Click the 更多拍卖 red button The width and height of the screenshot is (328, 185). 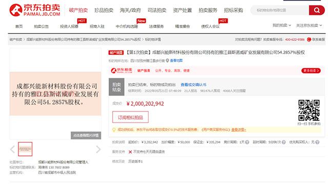[x=311, y=71]
